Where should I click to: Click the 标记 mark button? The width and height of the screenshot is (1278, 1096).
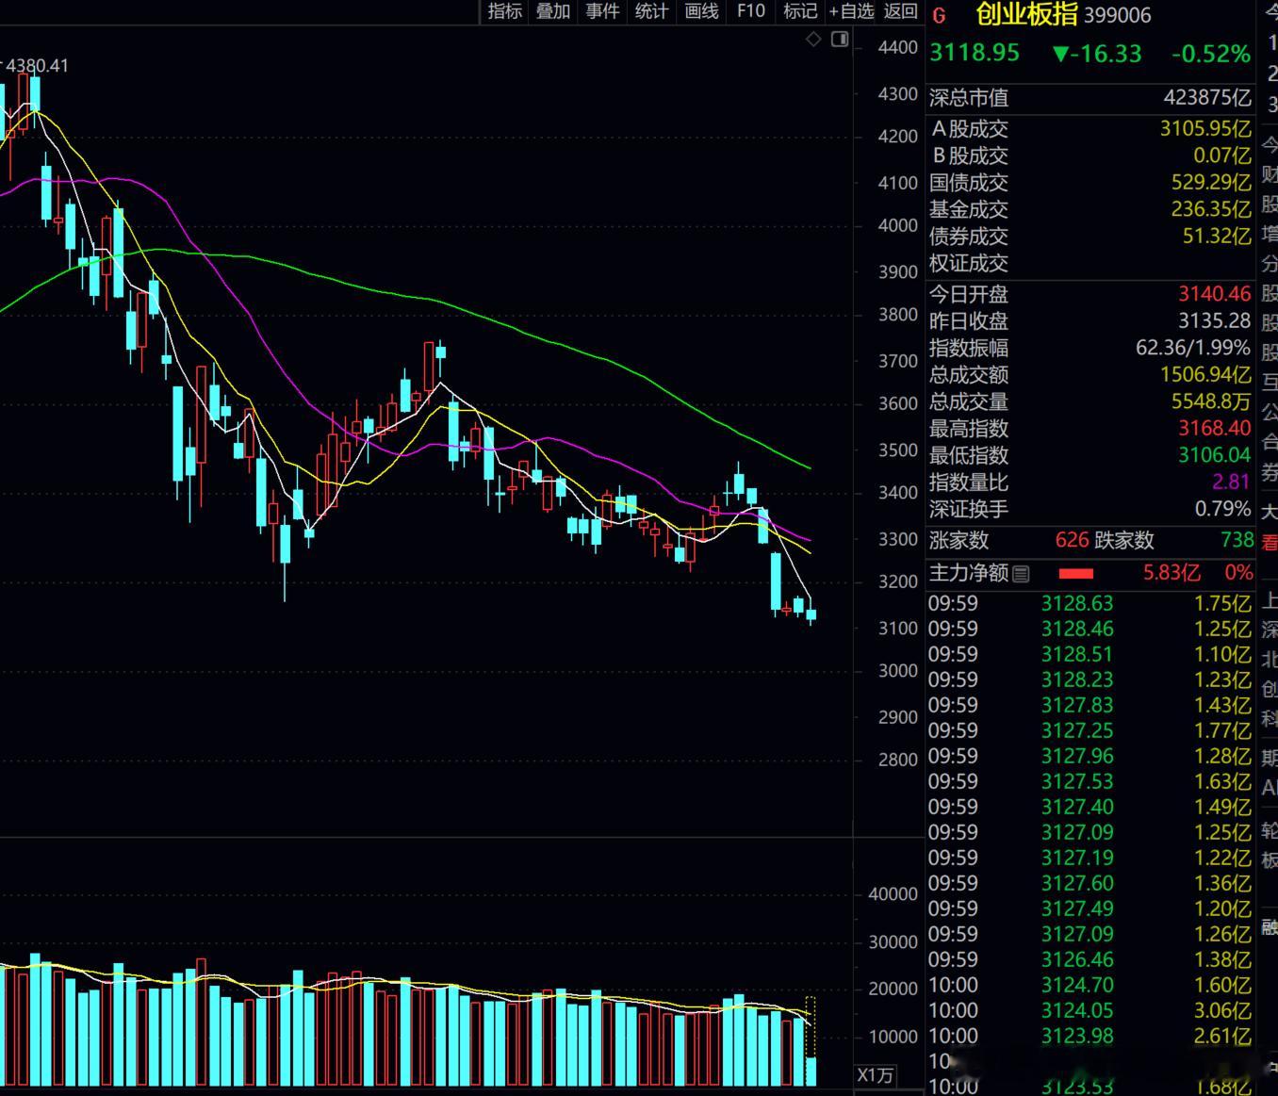pyautogui.click(x=800, y=11)
